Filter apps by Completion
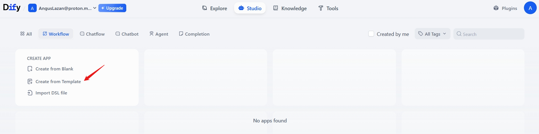The width and height of the screenshot is (539, 134). pos(194,34)
